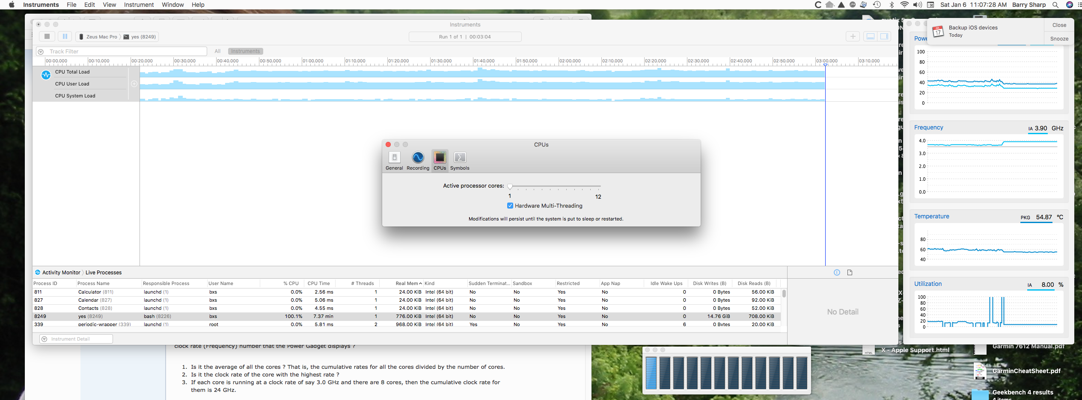This screenshot has width=1082, height=400.
Task: Open the General preferences tab
Action: click(x=394, y=161)
